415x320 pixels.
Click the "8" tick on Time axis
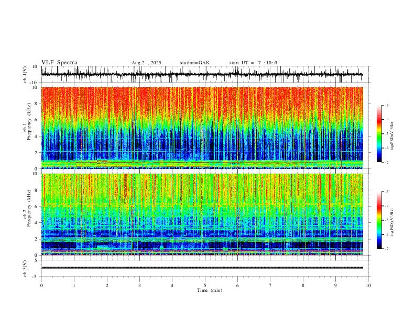303,285
